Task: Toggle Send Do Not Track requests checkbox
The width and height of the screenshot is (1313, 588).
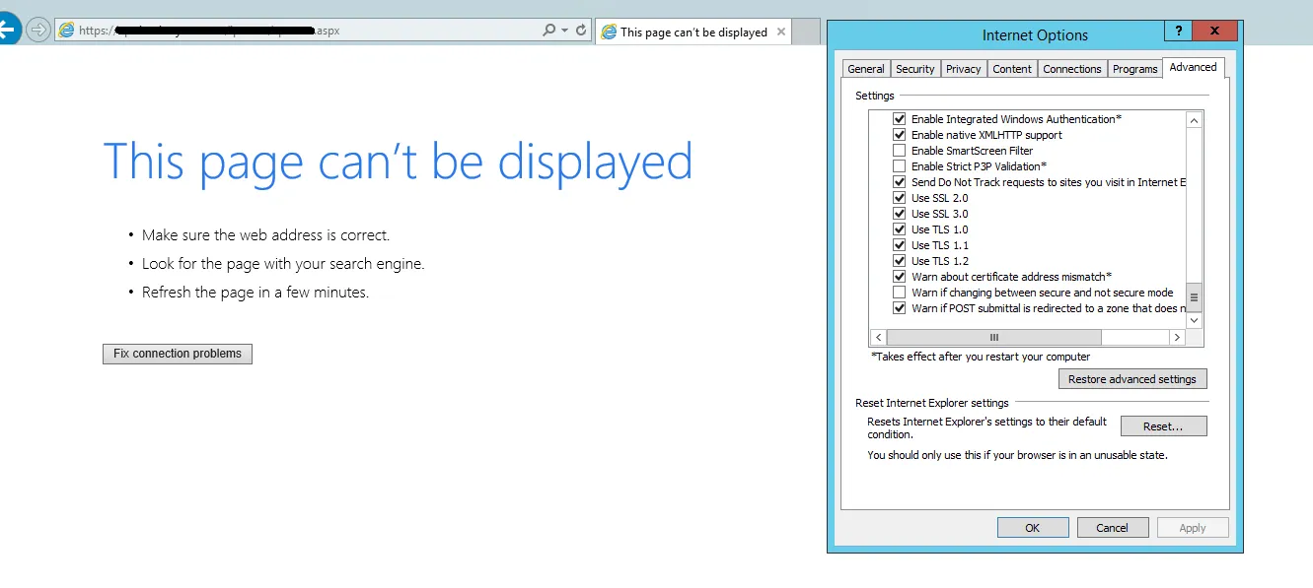Action: pos(899,182)
